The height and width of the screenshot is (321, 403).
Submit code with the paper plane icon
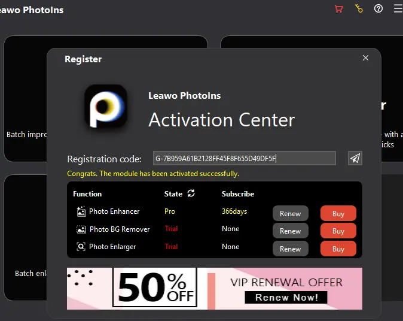[x=355, y=158]
